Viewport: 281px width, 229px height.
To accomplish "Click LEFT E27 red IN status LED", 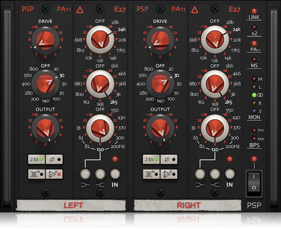I will click(x=115, y=159).
